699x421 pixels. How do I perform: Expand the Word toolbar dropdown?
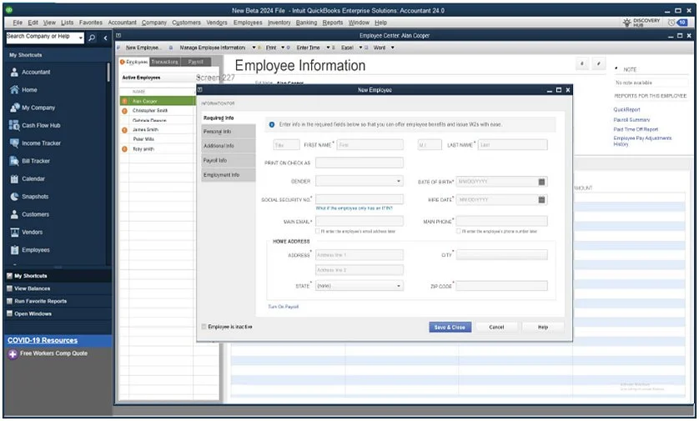[x=392, y=48]
